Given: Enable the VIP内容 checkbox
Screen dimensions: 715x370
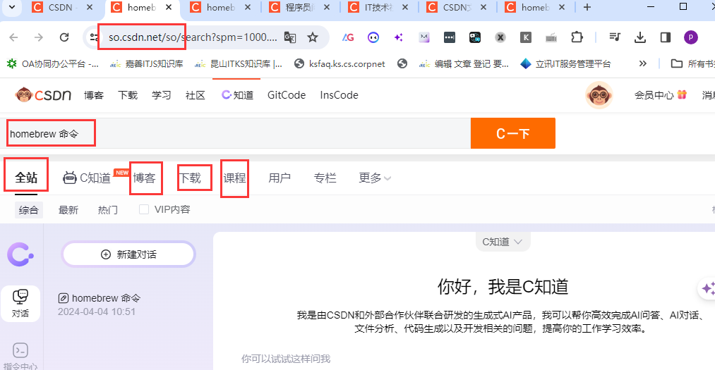Looking at the screenshot, I should coord(144,209).
